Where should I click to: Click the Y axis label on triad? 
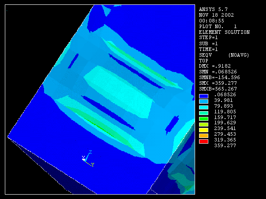(x=92, y=165)
